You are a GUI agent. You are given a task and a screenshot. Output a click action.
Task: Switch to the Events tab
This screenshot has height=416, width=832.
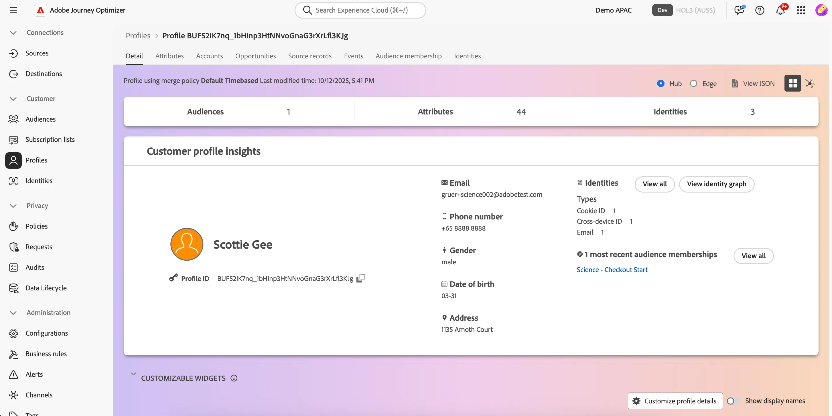(x=353, y=56)
